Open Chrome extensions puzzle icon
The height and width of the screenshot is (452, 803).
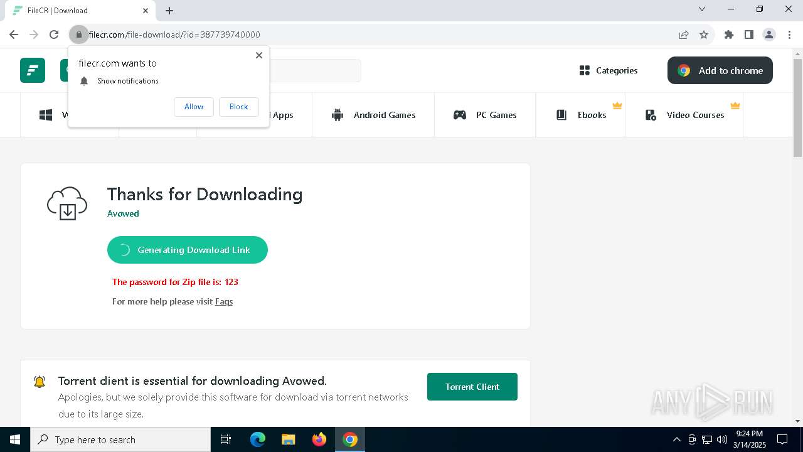[x=729, y=35]
